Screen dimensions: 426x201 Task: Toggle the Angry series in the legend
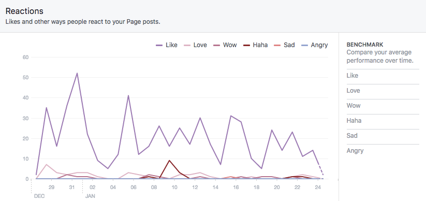[x=314, y=45]
